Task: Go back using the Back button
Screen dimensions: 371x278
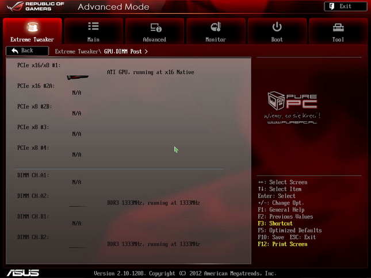Action: pos(27,51)
